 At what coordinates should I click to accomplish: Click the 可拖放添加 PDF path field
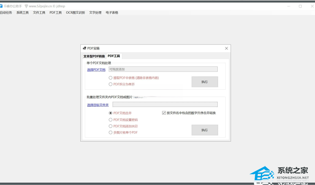pyautogui.click(x=163, y=69)
